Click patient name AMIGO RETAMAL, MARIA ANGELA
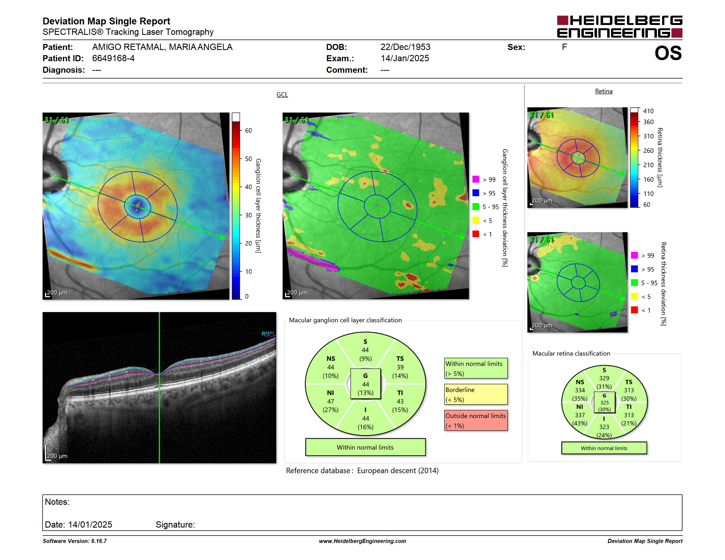Viewport: 725px width, 560px height. click(162, 47)
